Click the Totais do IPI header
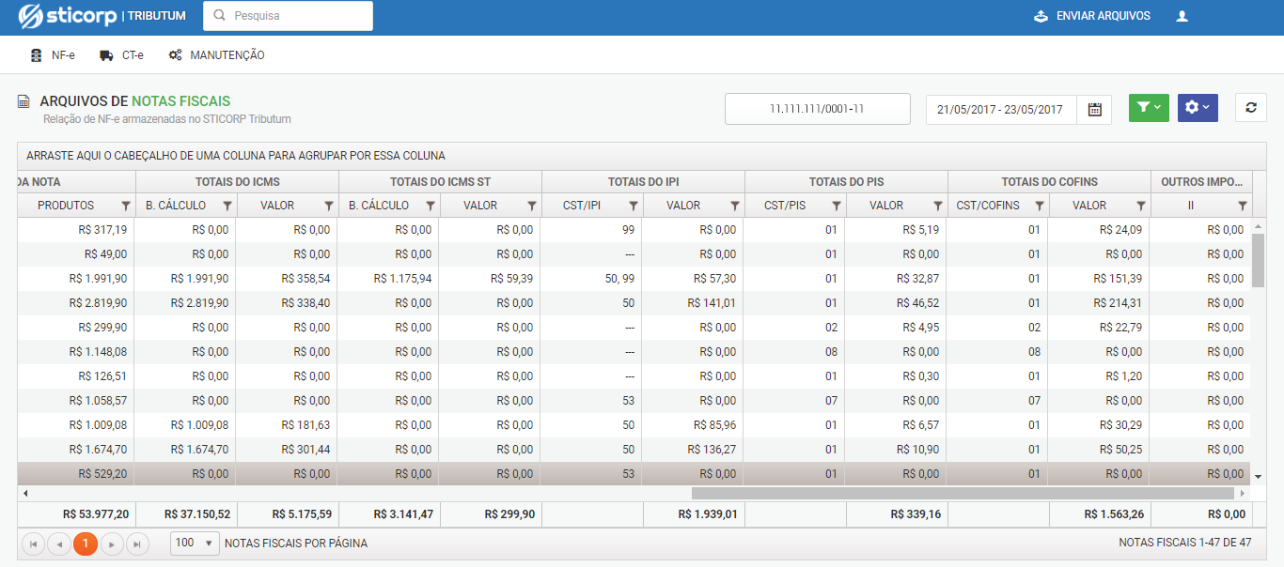 (643, 182)
